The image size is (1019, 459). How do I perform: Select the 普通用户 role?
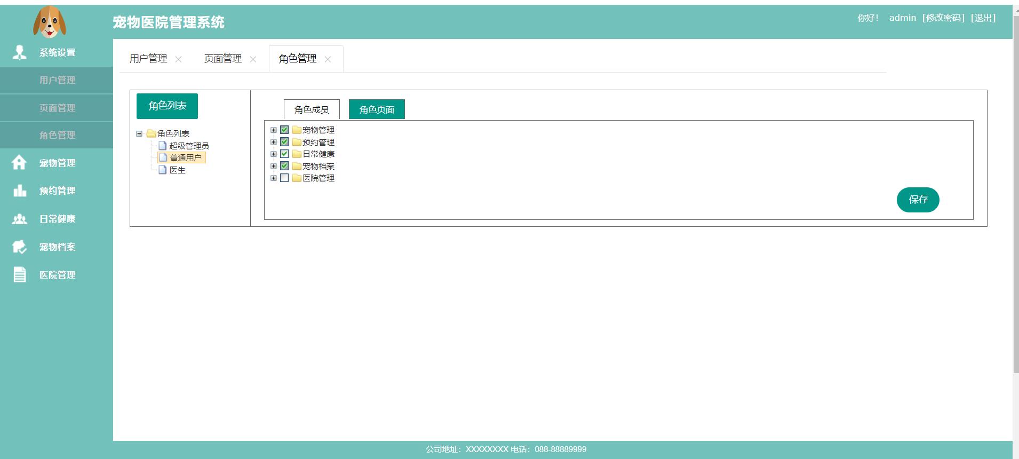pos(186,157)
